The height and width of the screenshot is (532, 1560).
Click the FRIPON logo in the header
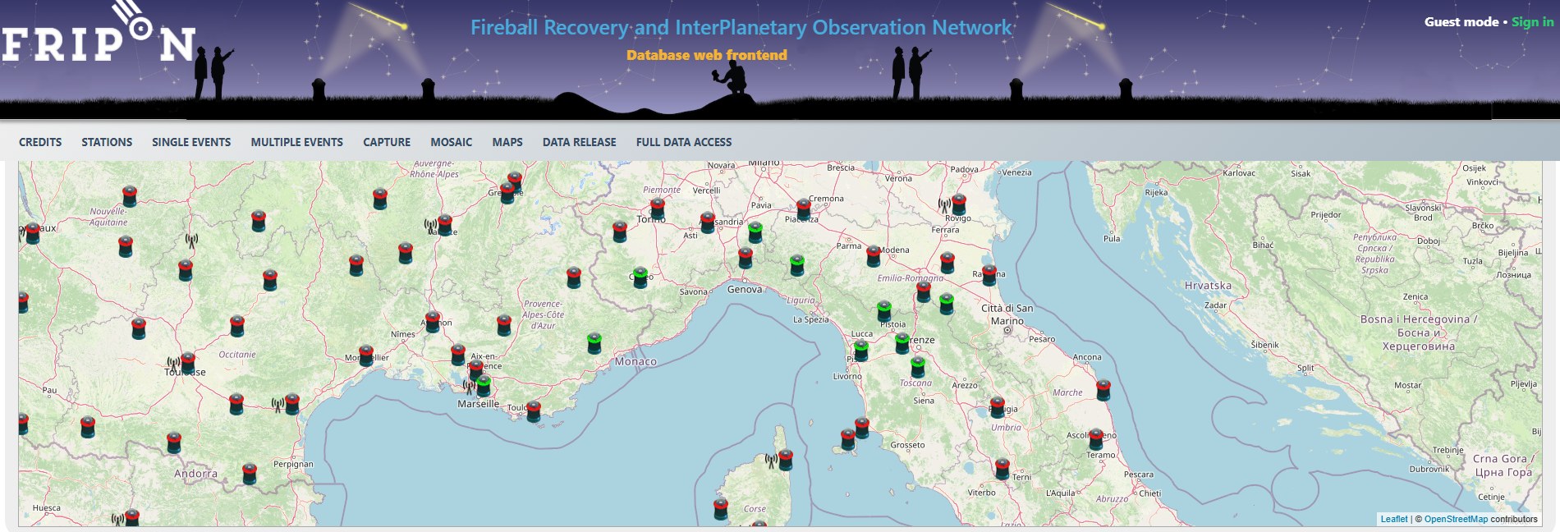[x=98, y=36]
